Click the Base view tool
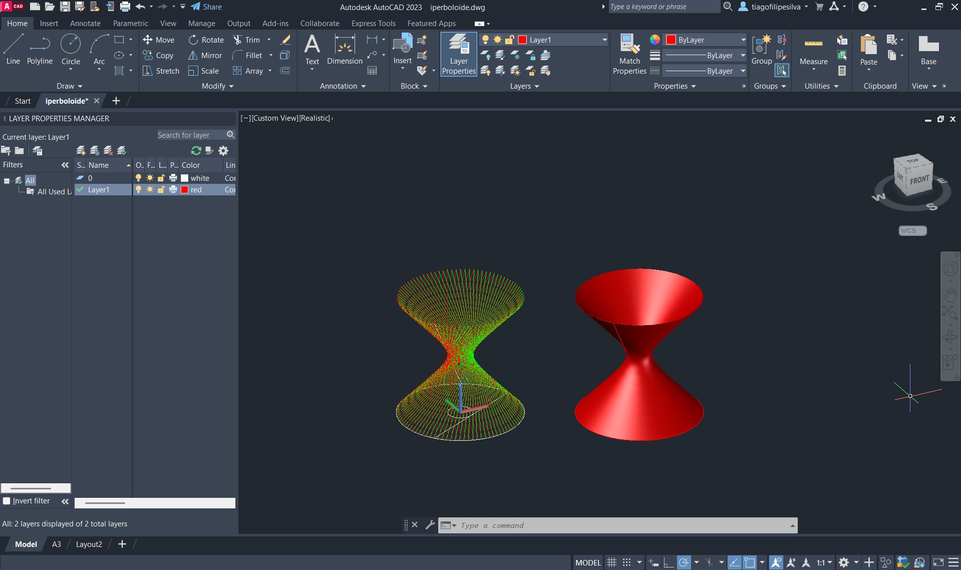961x570 pixels. [x=928, y=50]
